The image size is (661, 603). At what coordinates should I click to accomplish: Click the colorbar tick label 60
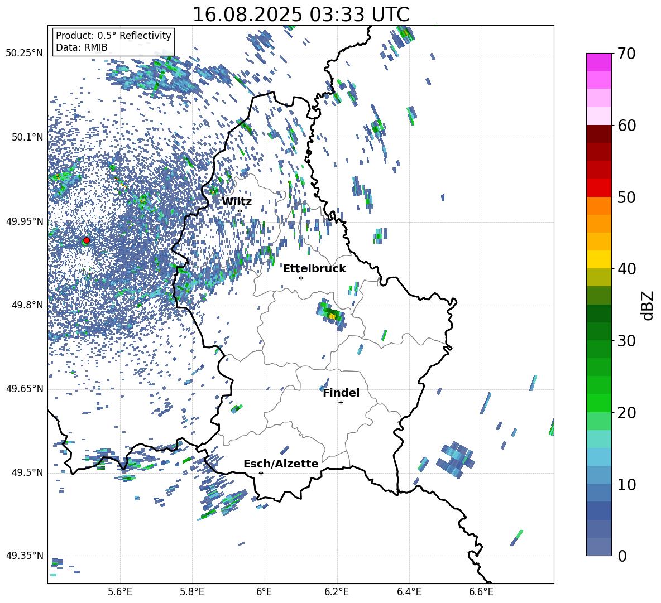pyautogui.click(x=626, y=126)
